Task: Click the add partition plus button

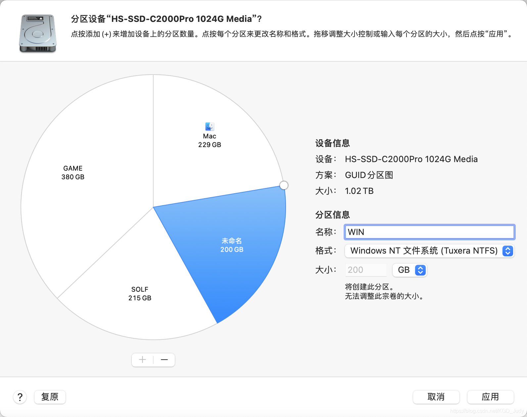Action: point(143,360)
